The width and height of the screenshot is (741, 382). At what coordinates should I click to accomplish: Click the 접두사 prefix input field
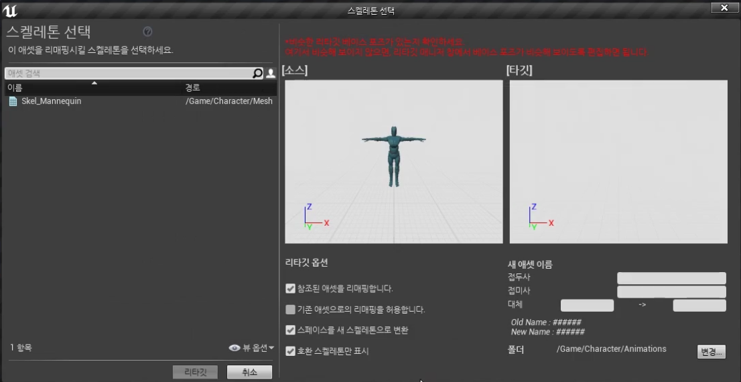671,278
